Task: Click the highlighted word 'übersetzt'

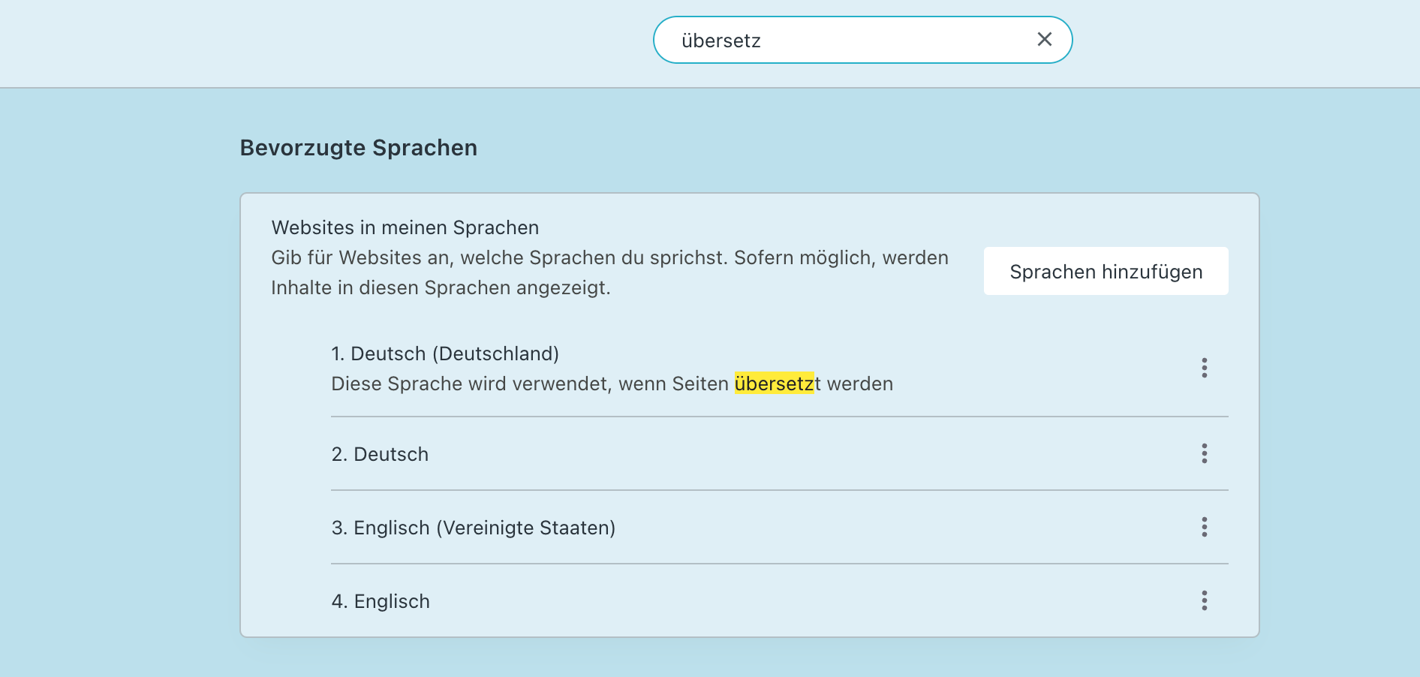Action: click(778, 384)
